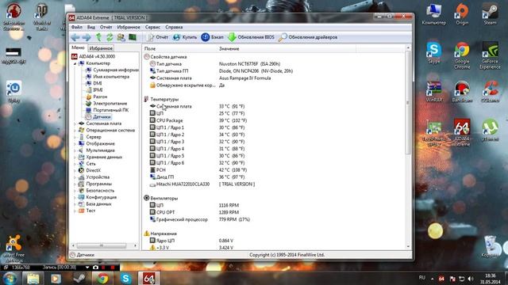The image size is (508, 285).
Task: Select the Разгон tree item
Action: pyautogui.click(x=96, y=97)
